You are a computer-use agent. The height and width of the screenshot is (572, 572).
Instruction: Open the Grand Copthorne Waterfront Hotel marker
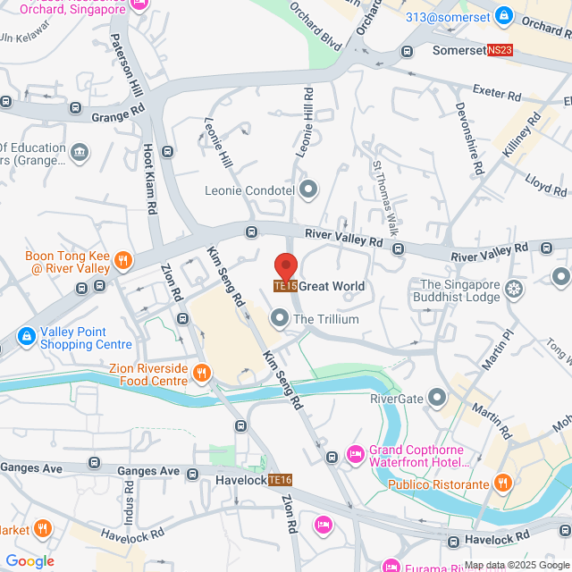pos(356,455)
